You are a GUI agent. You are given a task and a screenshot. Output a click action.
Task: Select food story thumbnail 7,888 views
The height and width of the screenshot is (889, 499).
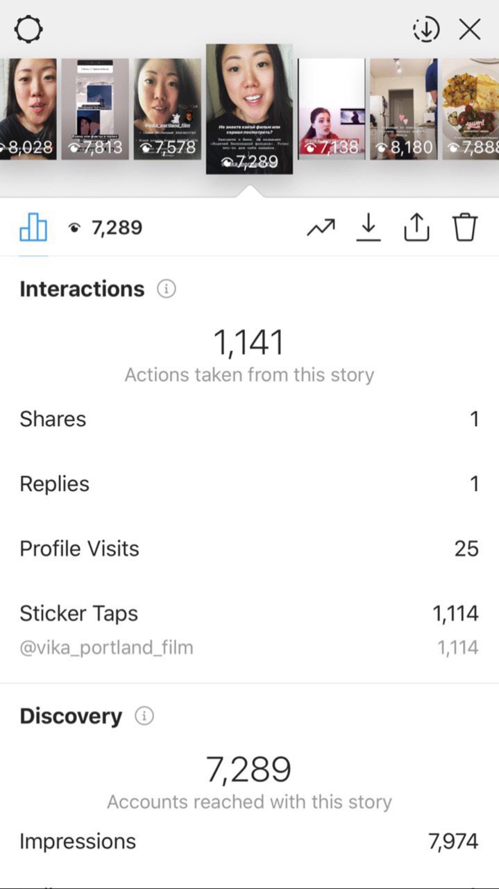click(471, 109)
